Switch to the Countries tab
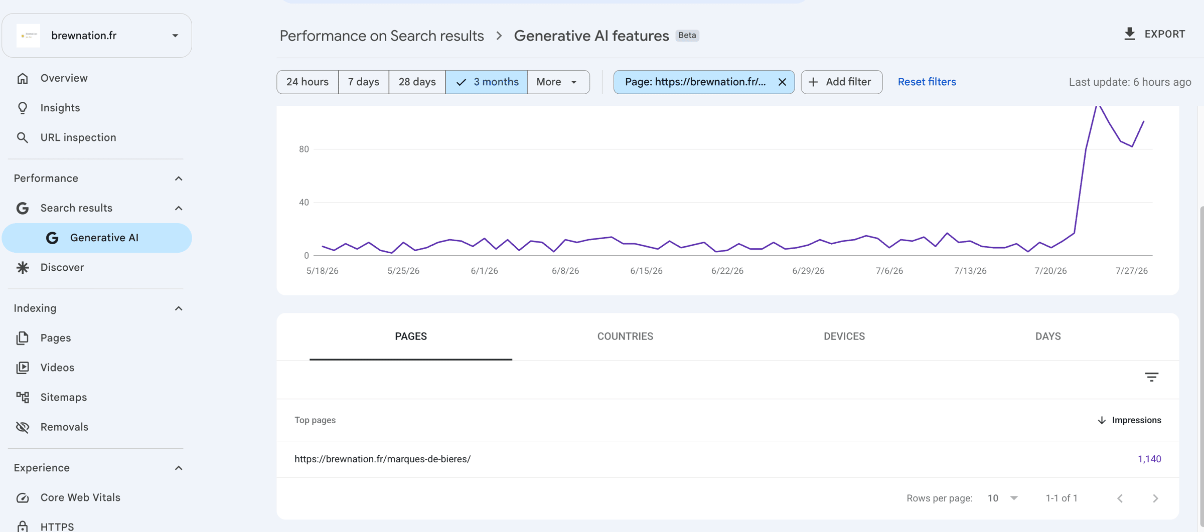 tap(625, 336)
